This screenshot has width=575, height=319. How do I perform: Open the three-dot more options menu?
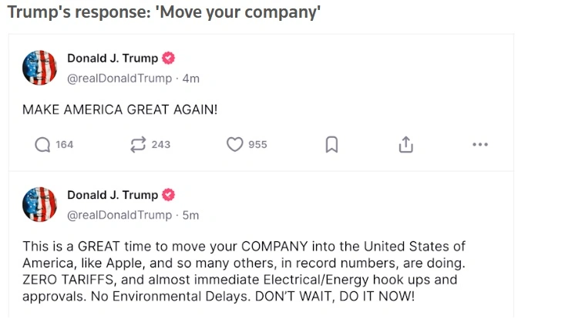pyautogui.click(x=479, y=145)
